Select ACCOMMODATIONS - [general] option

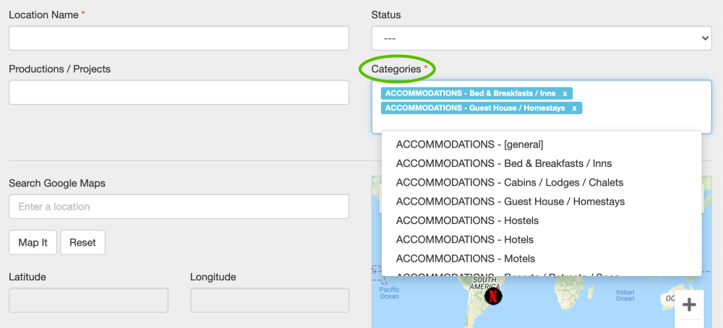(469, 144)
